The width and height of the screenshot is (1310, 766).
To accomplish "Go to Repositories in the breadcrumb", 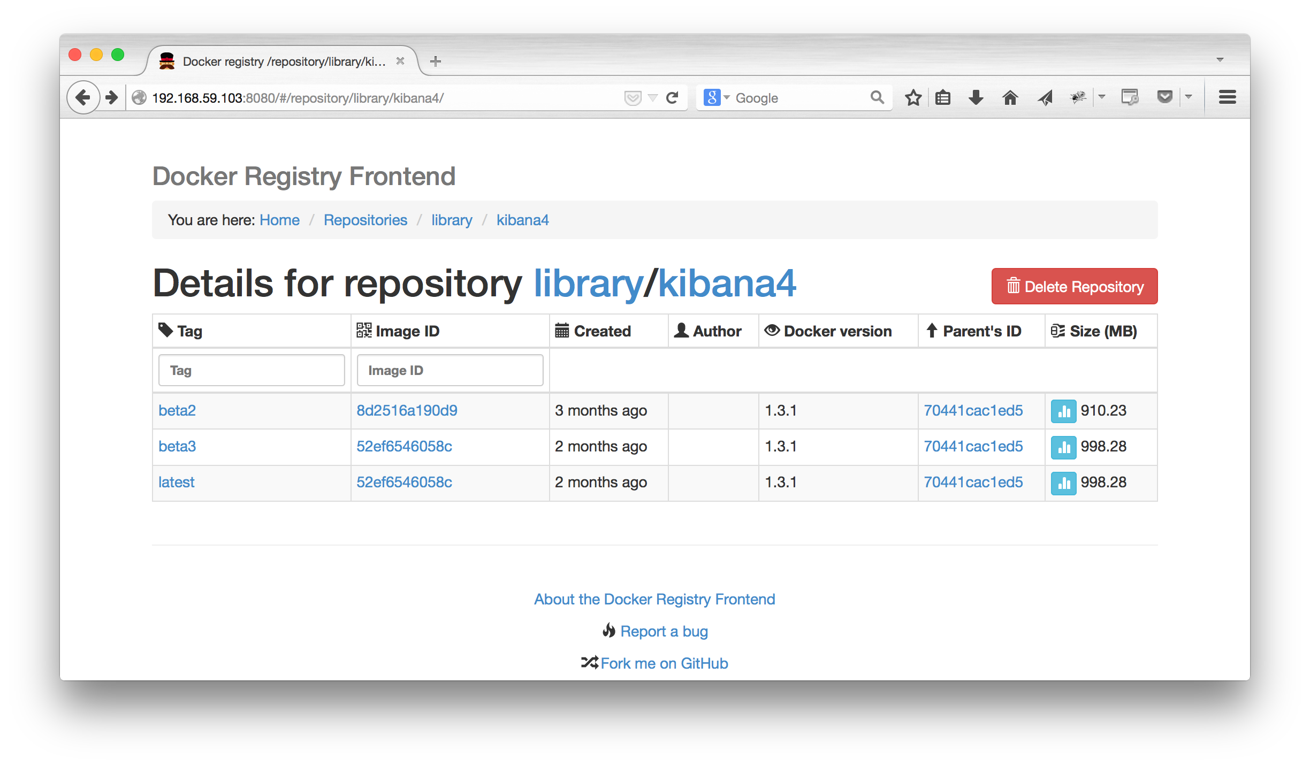I will (365, 220).
